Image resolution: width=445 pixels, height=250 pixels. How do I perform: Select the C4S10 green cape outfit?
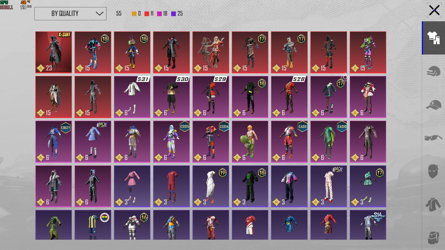(x=329, y=142)
